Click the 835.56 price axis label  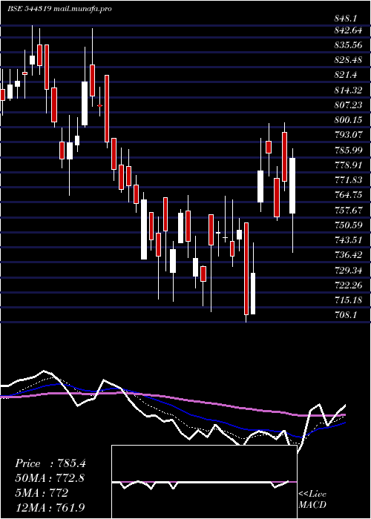347,45
